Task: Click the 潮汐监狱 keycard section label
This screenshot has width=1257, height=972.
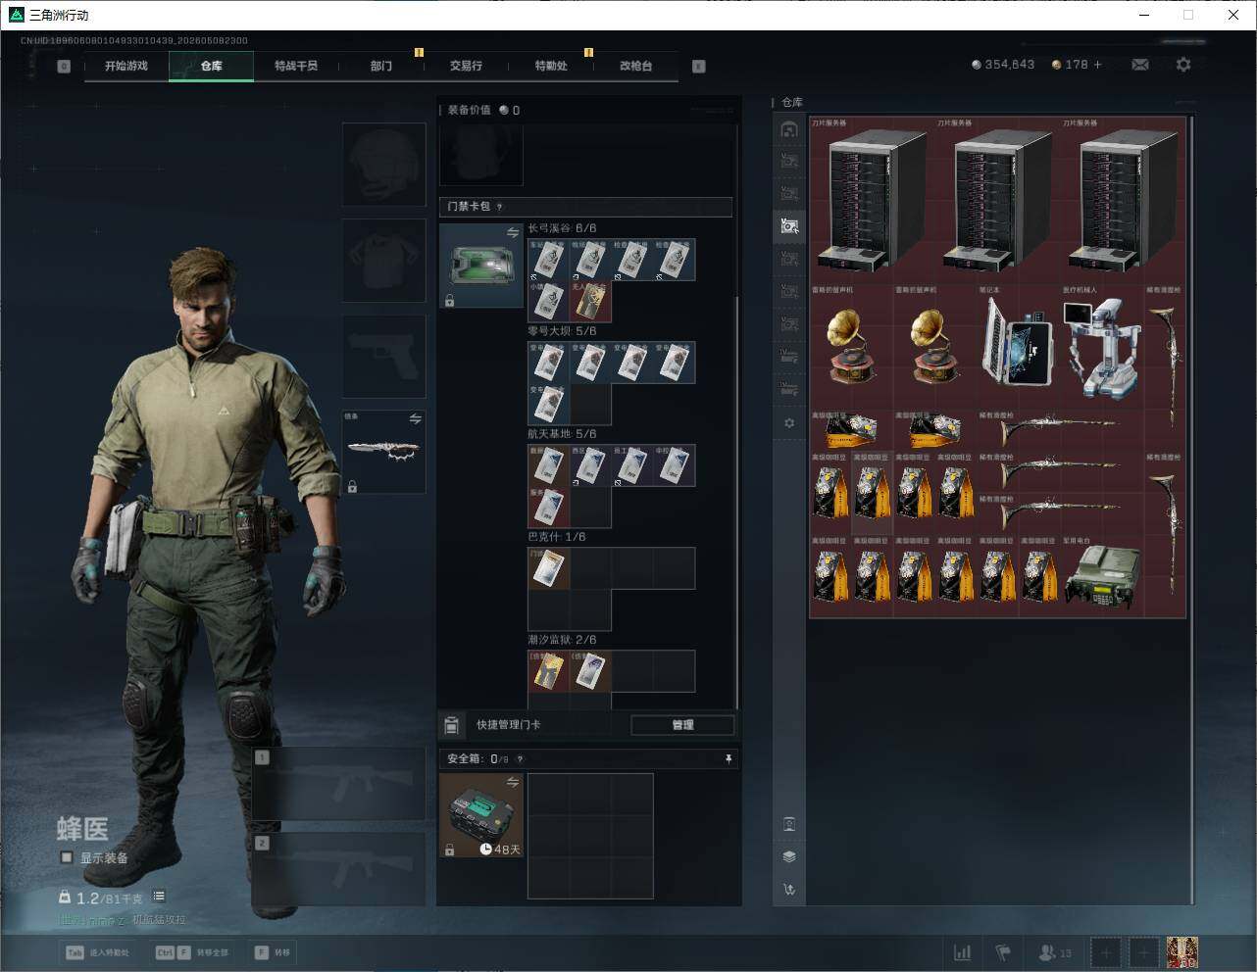Action: point(562,640)
